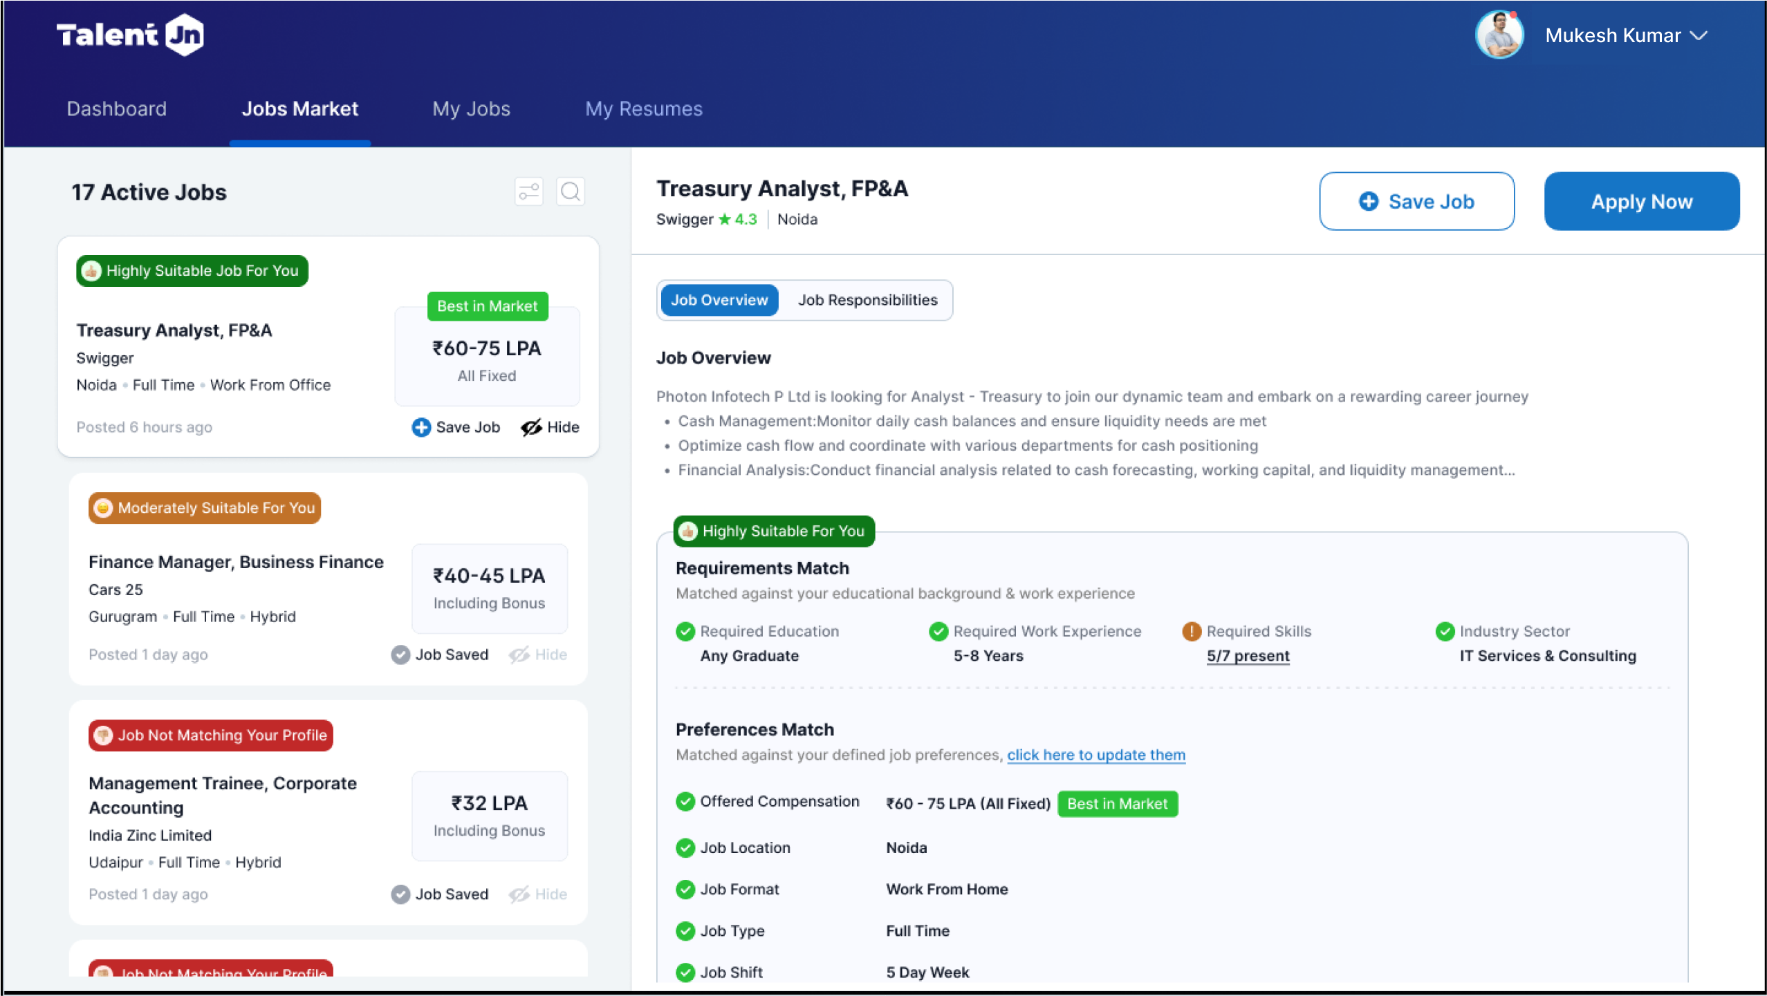The image size is (1767, 996).
Task: Click the orange Required Skills warning icon
Action: click(x=1191, y=631)
